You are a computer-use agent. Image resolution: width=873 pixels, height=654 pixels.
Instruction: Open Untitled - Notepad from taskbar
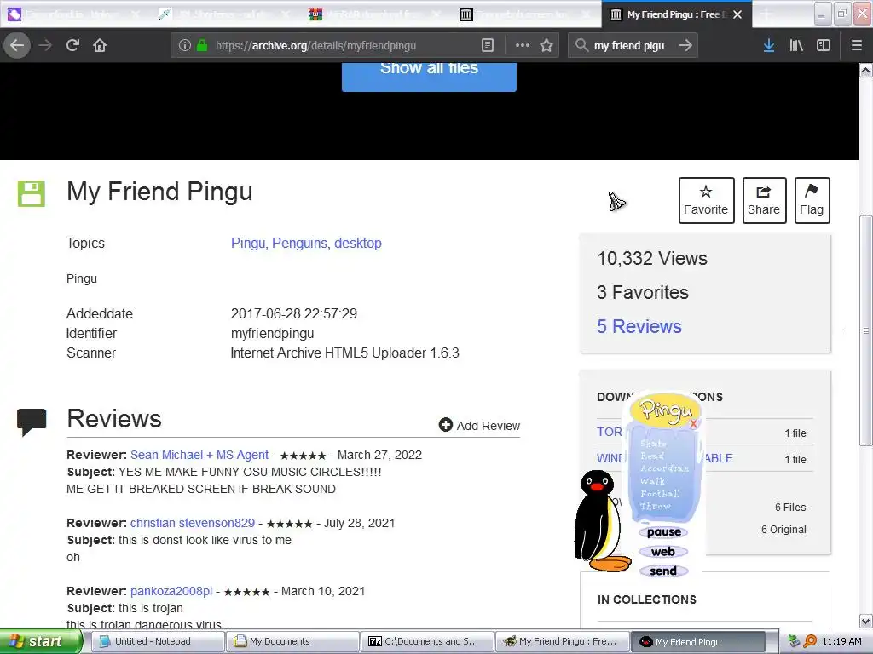coord(158,641)
